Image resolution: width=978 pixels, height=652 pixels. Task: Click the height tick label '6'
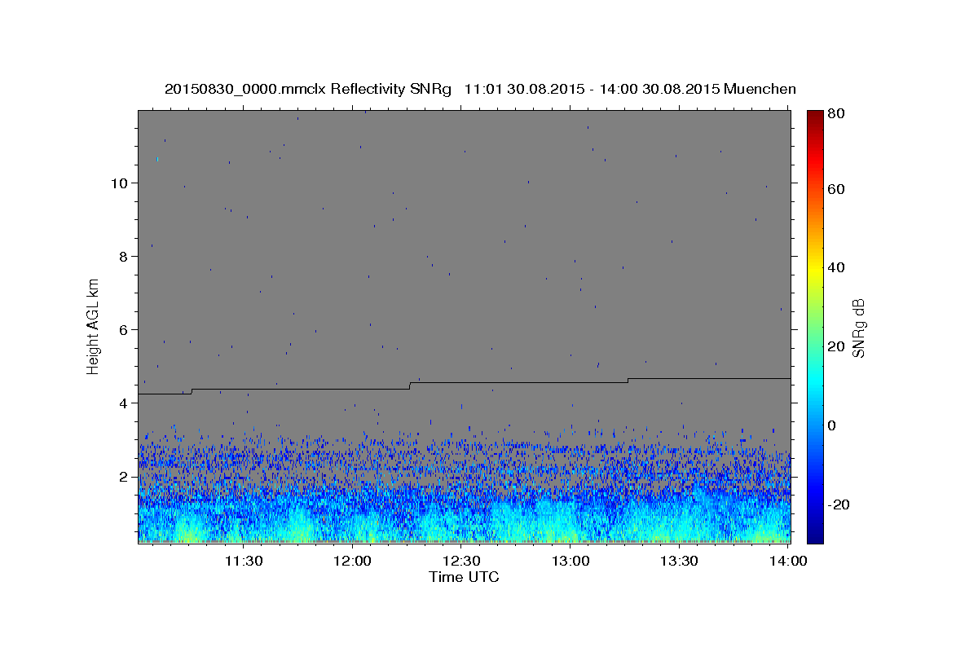124,330
